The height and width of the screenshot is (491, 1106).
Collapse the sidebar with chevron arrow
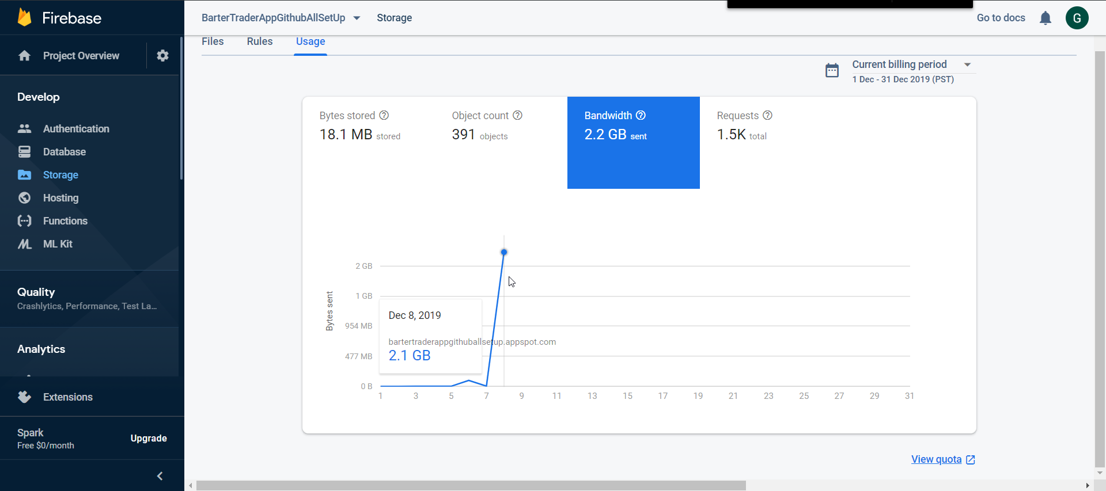click(x=160, y=476)
